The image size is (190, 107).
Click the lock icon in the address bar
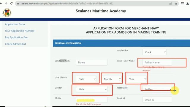coord(18,4)
